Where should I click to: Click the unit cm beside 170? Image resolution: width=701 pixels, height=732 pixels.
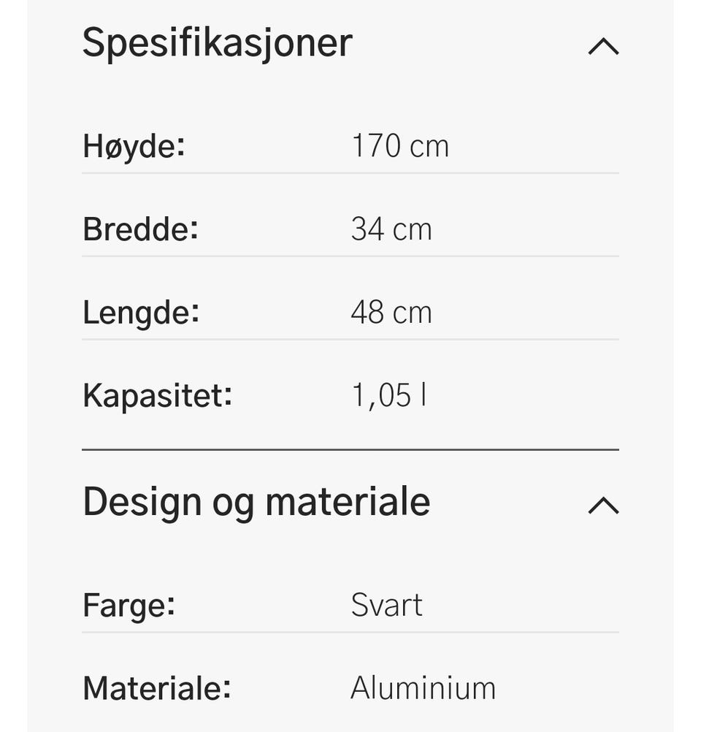(429, 148)
